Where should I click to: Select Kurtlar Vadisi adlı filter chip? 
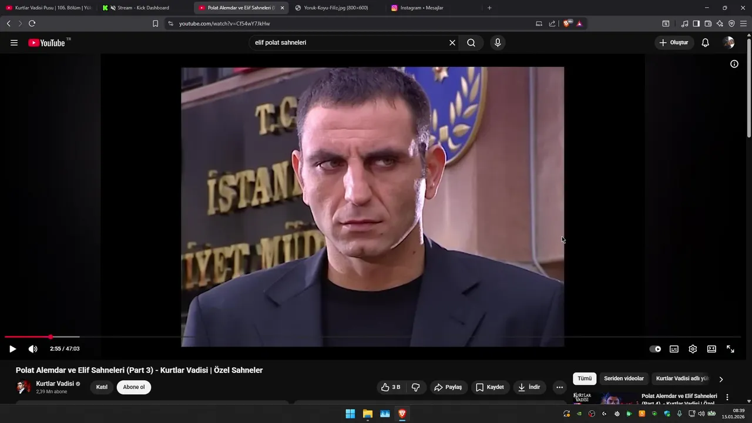point(681,379)
